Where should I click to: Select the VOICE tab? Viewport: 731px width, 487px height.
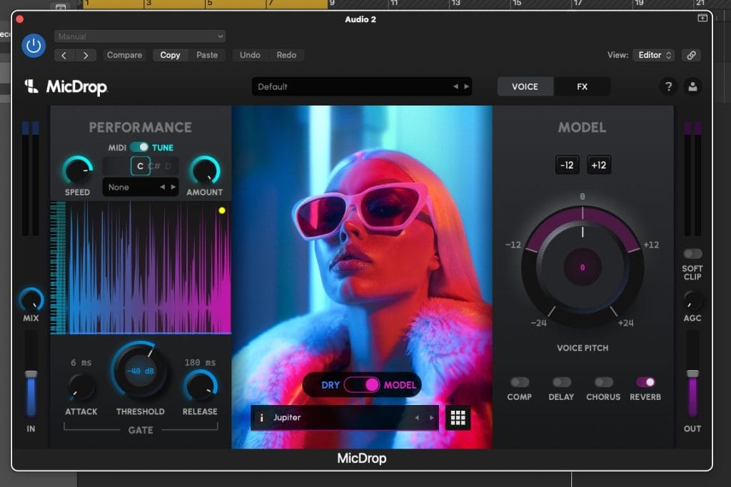click(525, 87)
